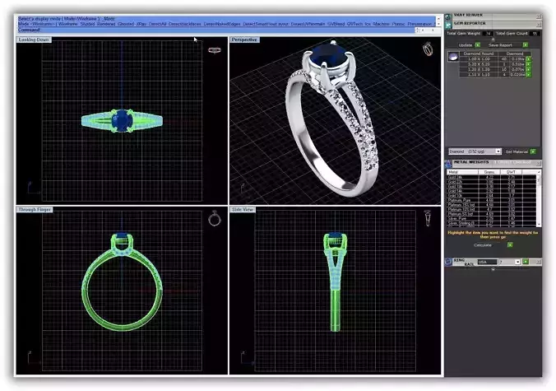Image resolution: width=556 pixels, height=391 pixels.
Task: Click the Update label
Action: tap(466, 45)
